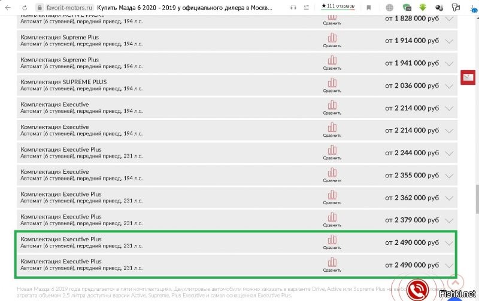The width and height of the screenshot is (479, 301).
Task: Expand the last 2 490 000 руб row
Action: pos(449,265)
